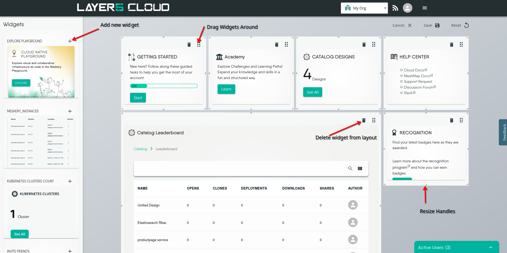The height and width of the screenshot is (253, 507).
Task: Add an Invite Friends widget
Action: (x=70, y=251)
